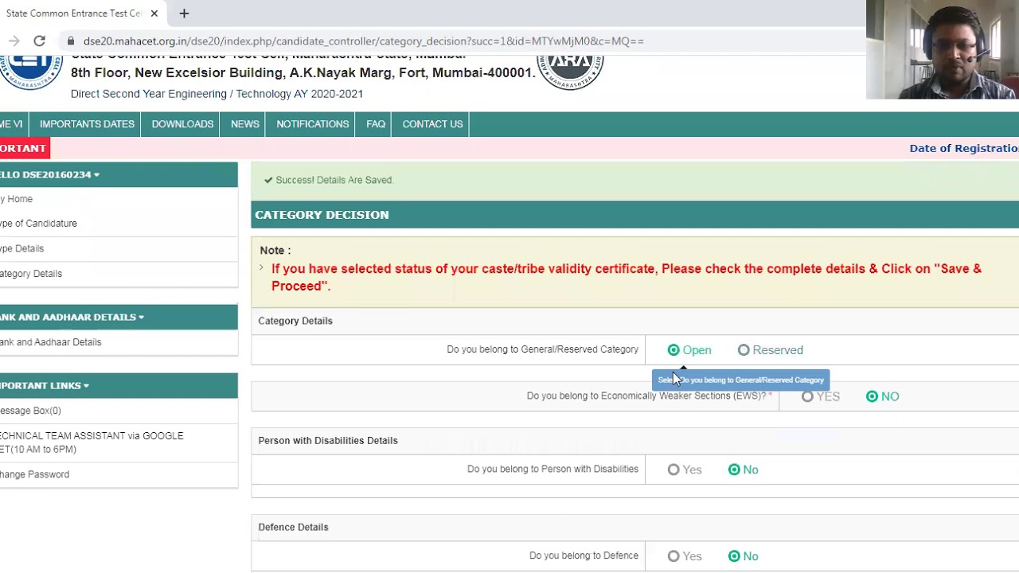This screenshot has width=1019, height=573.
Task: Click the site lock icon in address bar
Action: click(x=71, y=41)
